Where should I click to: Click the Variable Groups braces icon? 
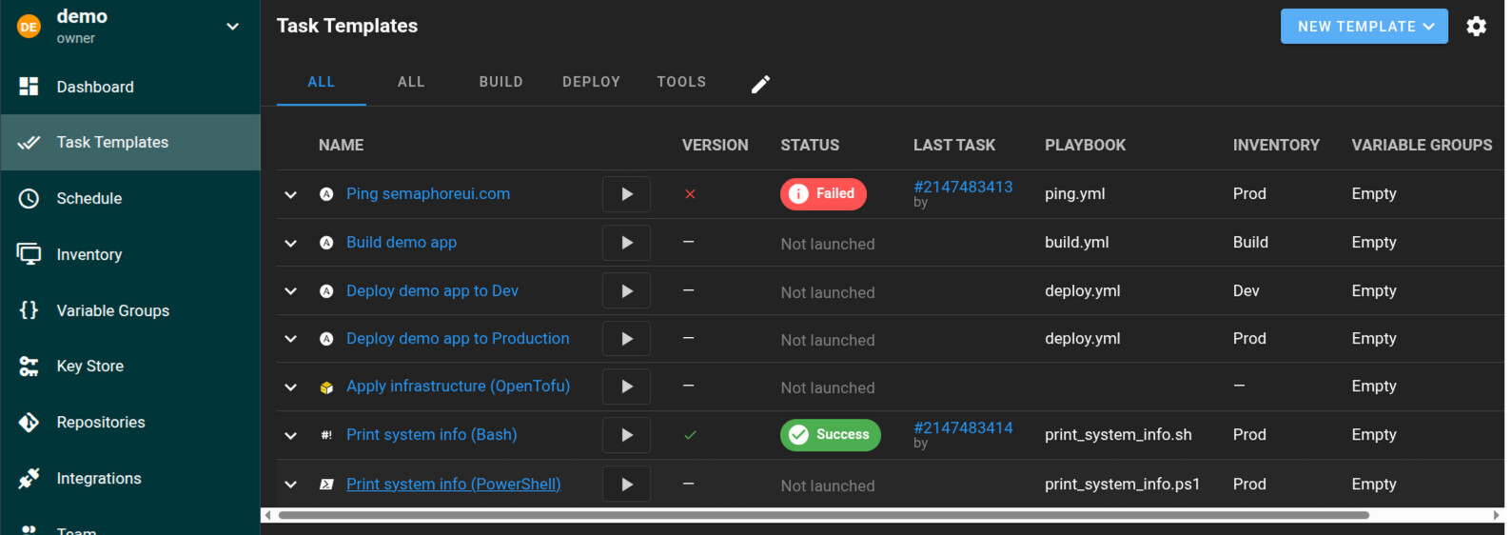(x=29, y=310)
